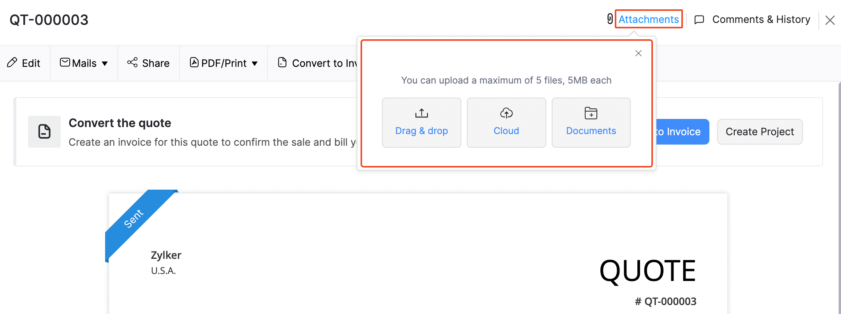Click the cloud upload icon
841x314 pixels.
tap(506, 113)
